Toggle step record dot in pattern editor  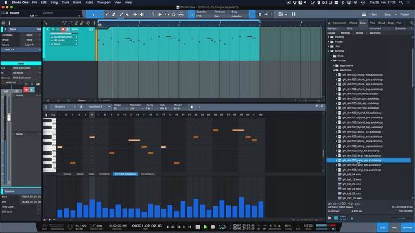pos(192,107)
